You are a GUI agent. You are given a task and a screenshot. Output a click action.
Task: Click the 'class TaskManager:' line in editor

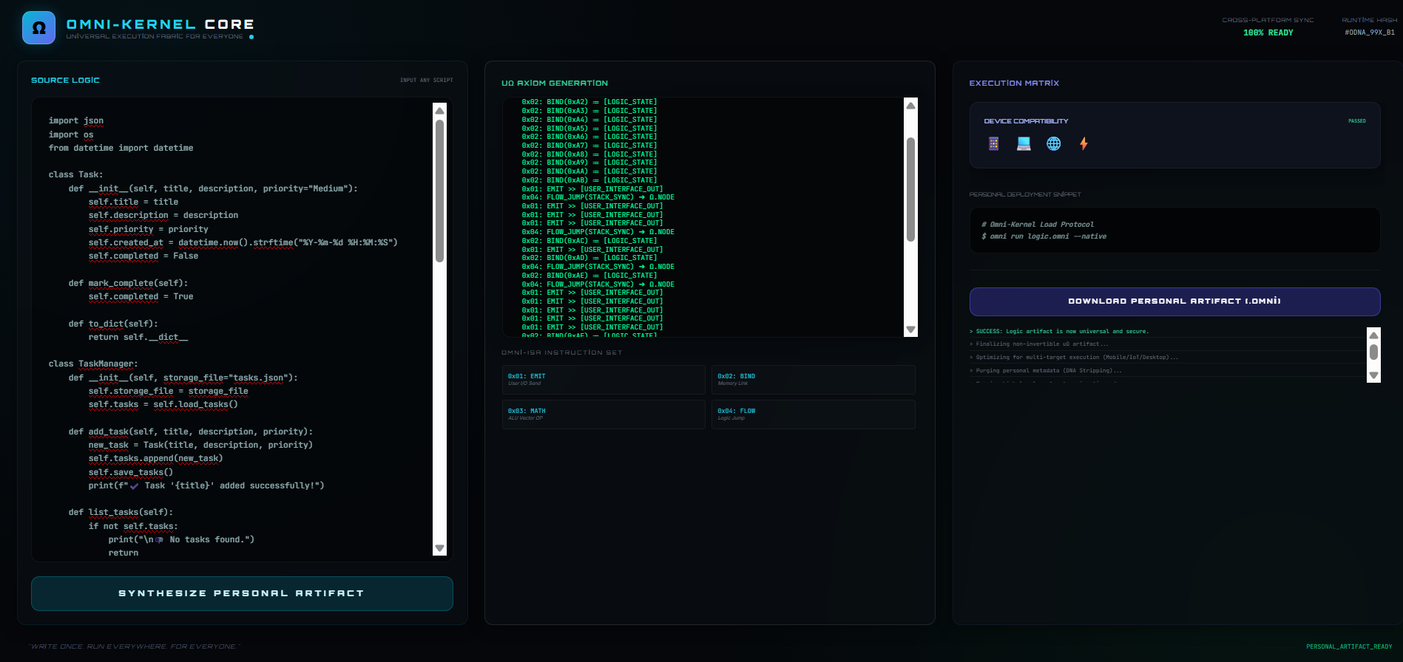click(x=93, y=364)
